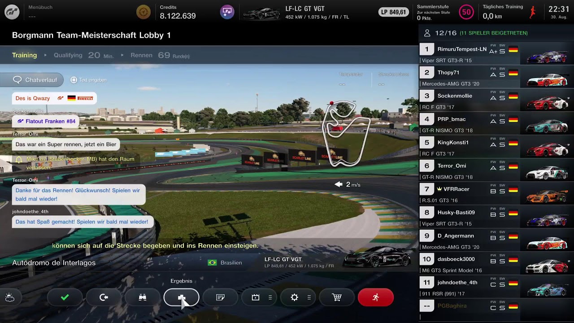Click the Text eingeben input field
The image size is (574, 323).
[x=89, y=80]
